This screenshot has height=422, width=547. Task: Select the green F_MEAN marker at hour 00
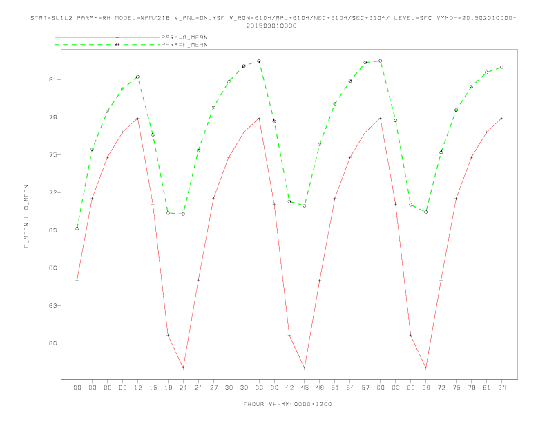coord(77,228)
